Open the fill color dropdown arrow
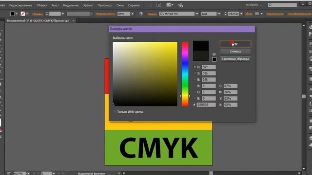312x175 pixels. coord(17,14)
